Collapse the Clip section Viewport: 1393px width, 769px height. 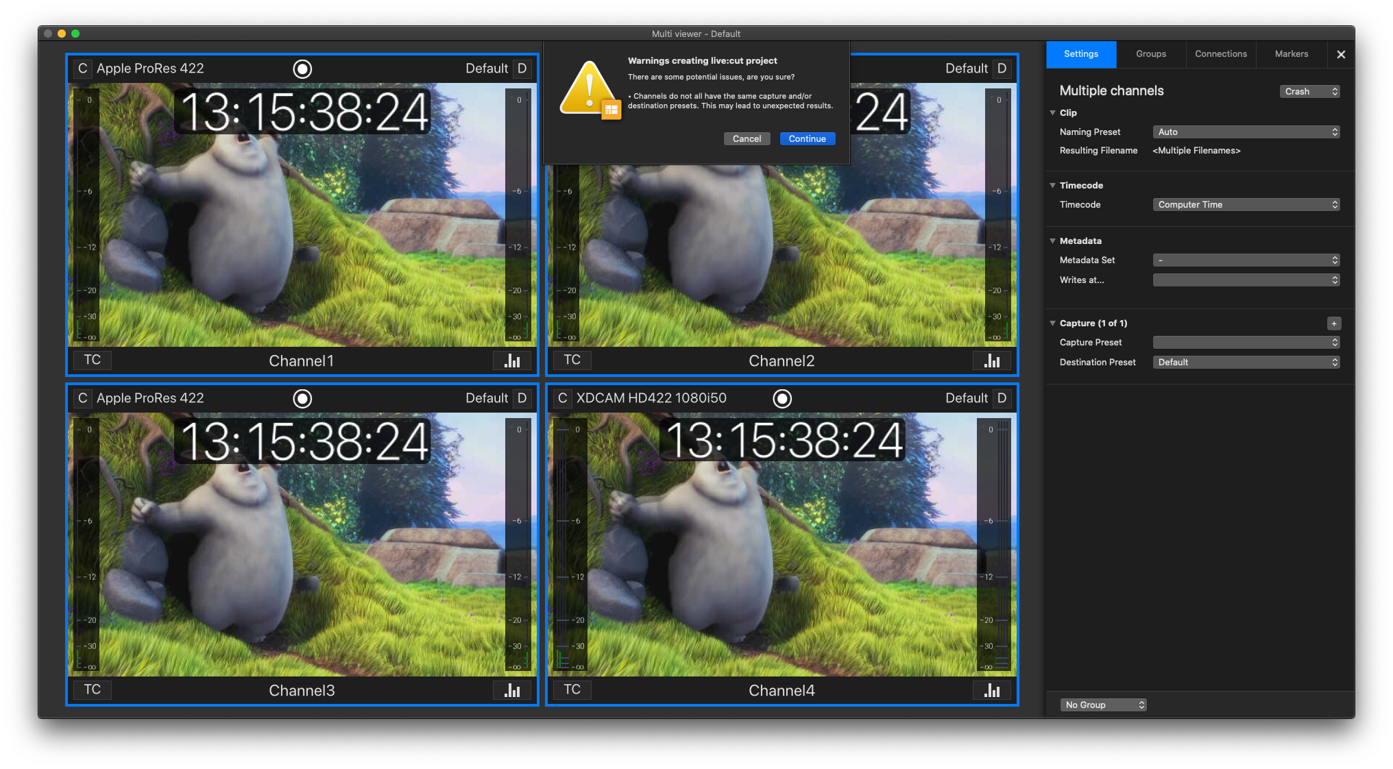coord(1053,112)
